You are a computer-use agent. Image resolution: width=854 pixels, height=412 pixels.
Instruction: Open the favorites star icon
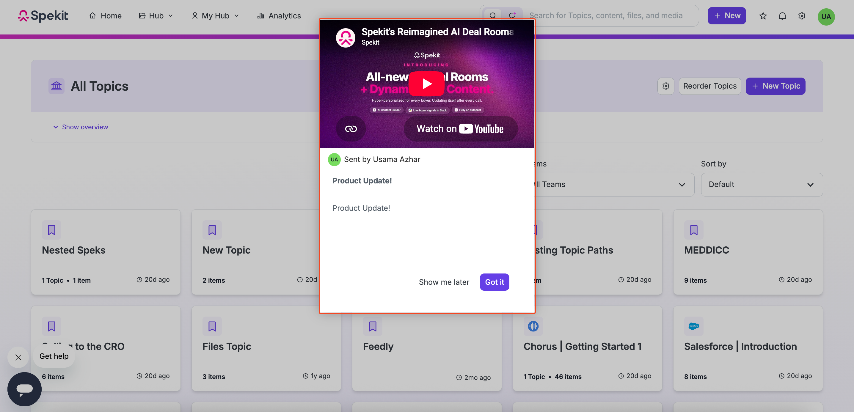pyautogui.click(x=763, y=16)
